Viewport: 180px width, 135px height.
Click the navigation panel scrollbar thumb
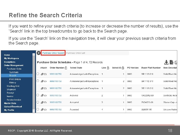(34, 82)
